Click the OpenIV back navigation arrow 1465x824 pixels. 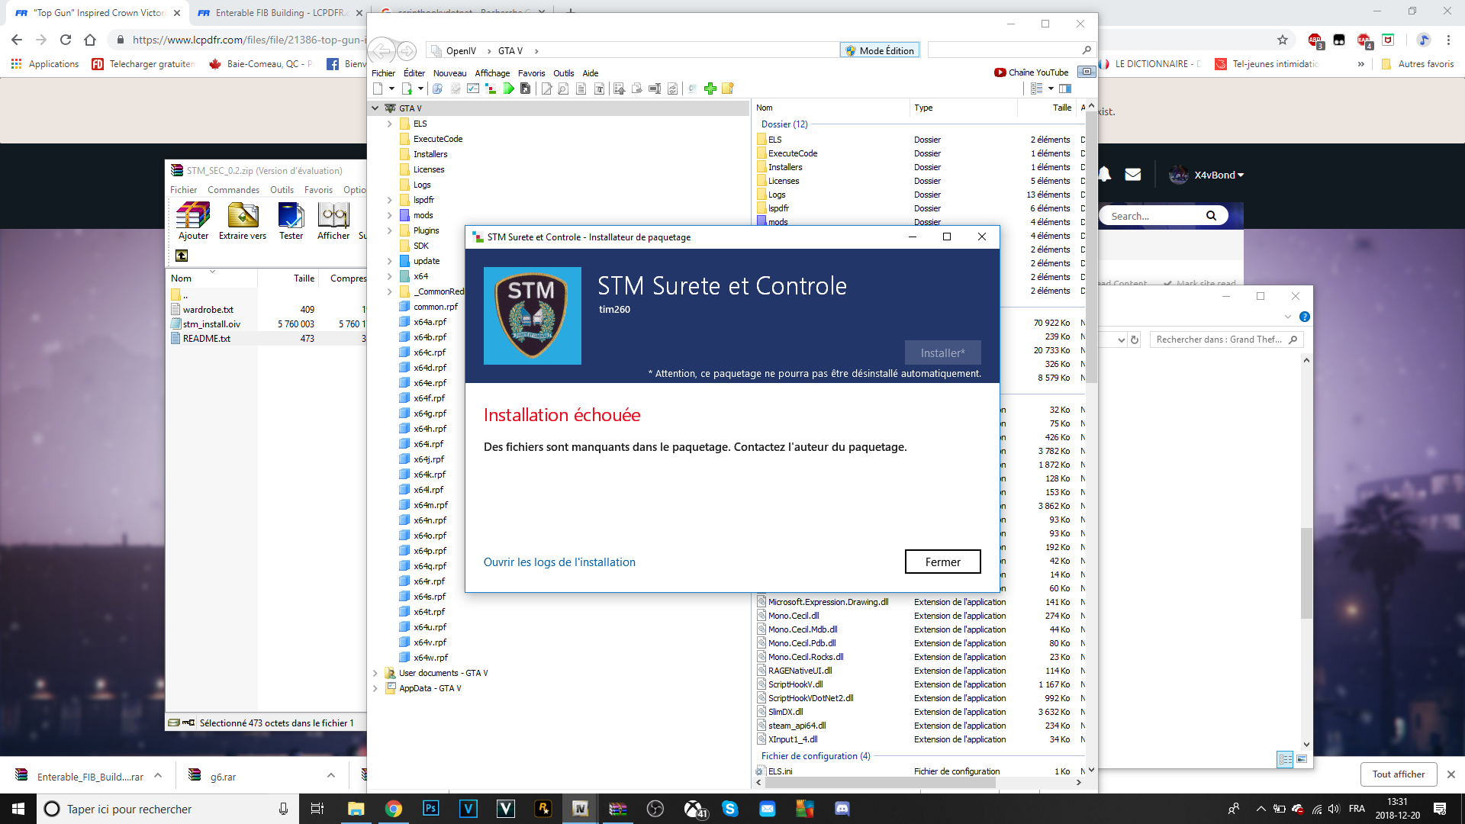coord(382,51)
